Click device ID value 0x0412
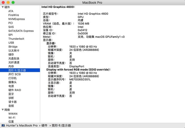 click(82, 30)
